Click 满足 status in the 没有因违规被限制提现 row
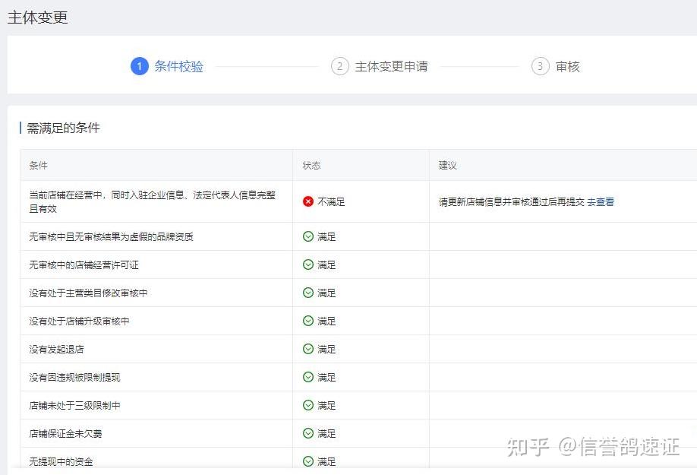This screenshot has width=697, height=475. coord(326,377)
